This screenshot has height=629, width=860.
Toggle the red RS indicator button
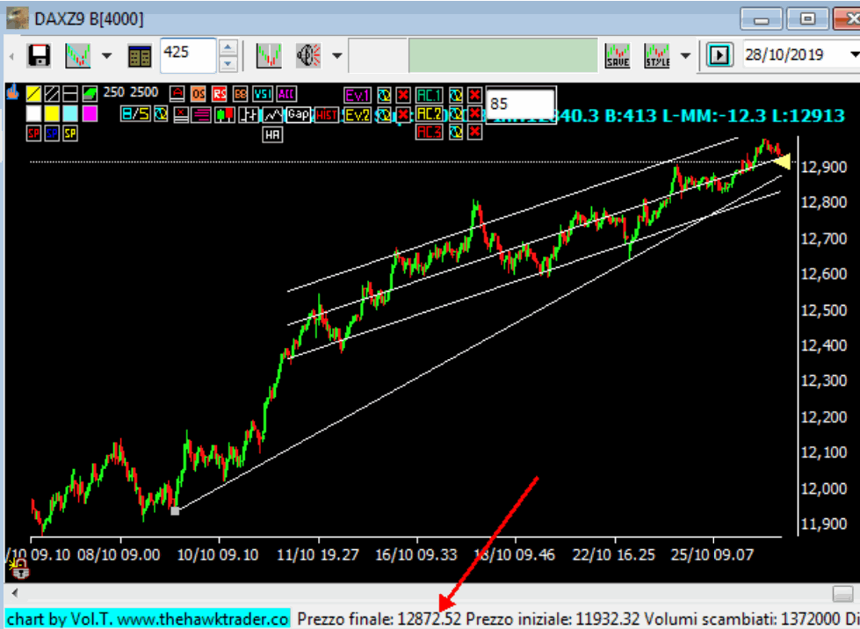tap(220, 94)
